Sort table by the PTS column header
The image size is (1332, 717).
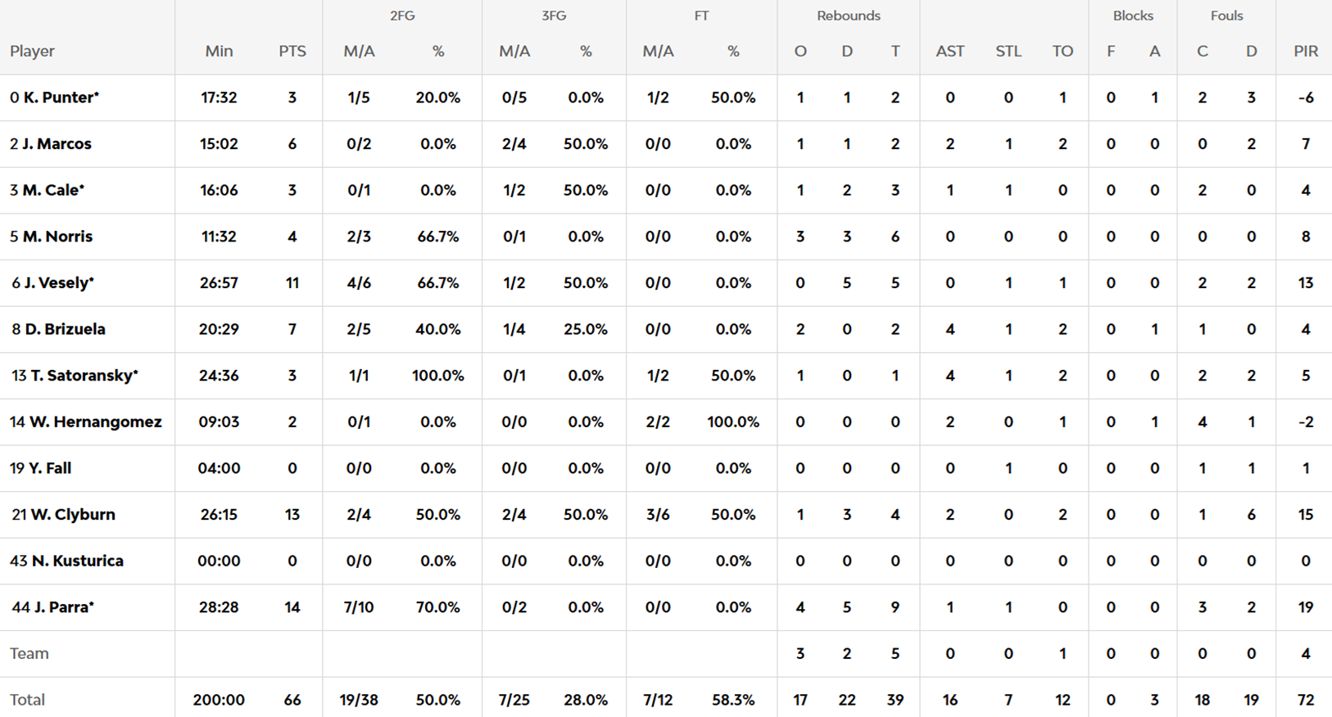click(292, 51)
